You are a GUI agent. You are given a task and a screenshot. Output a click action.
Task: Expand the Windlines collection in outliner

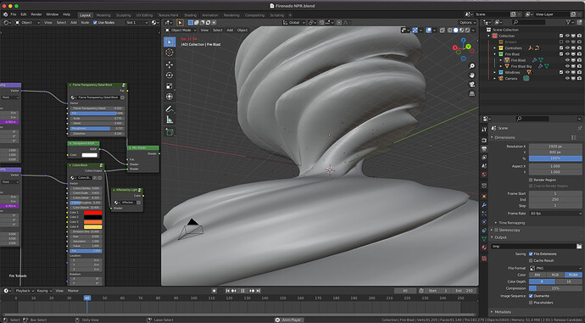(495, 72)
